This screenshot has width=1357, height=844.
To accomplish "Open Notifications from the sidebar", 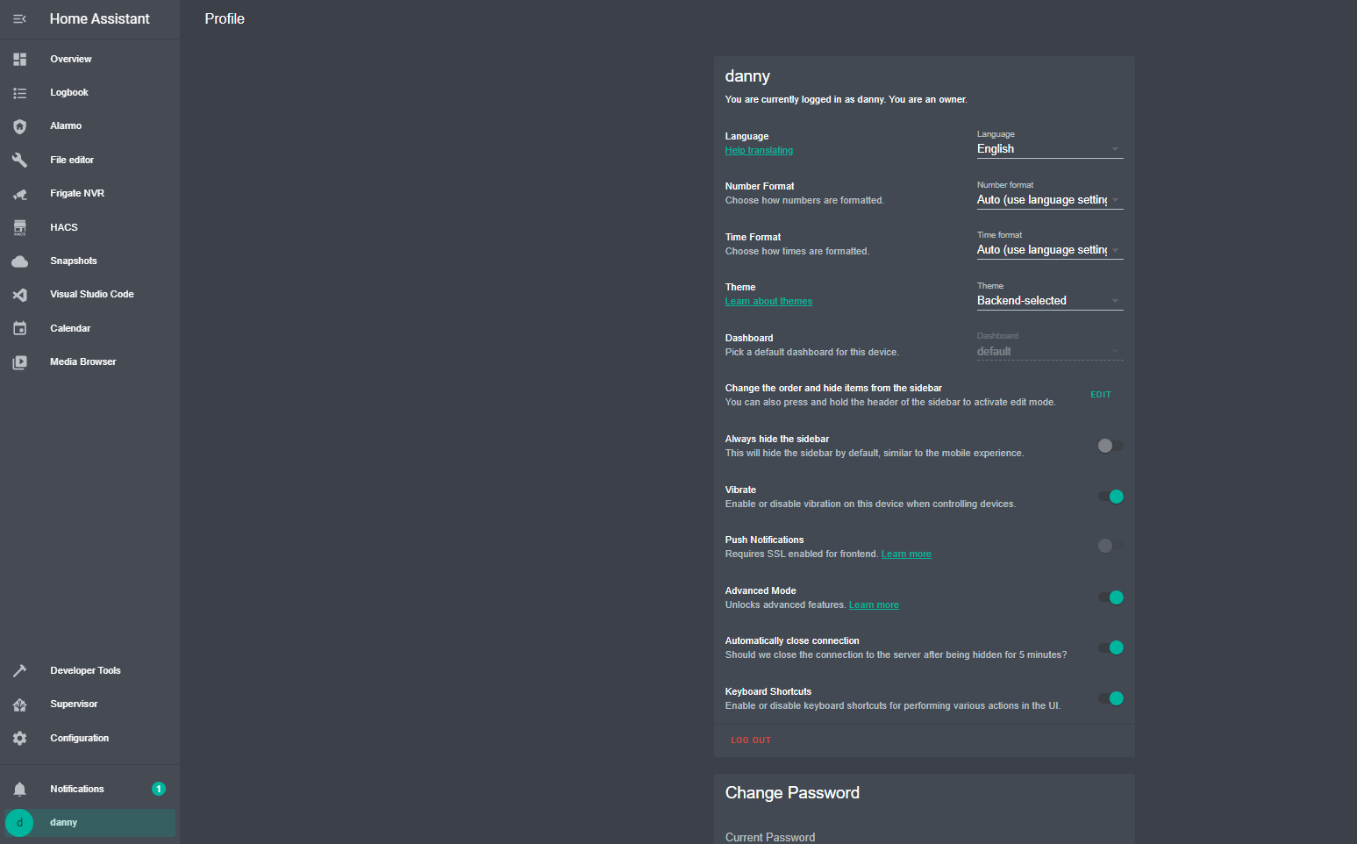I will pyautogui.click(x=89, y=789).
